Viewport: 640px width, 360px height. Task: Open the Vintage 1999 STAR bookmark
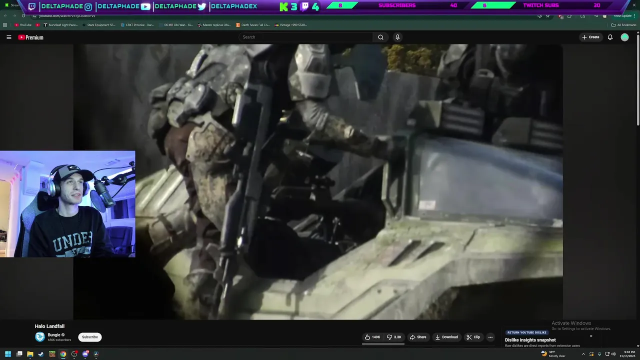(x=291, y=25)
